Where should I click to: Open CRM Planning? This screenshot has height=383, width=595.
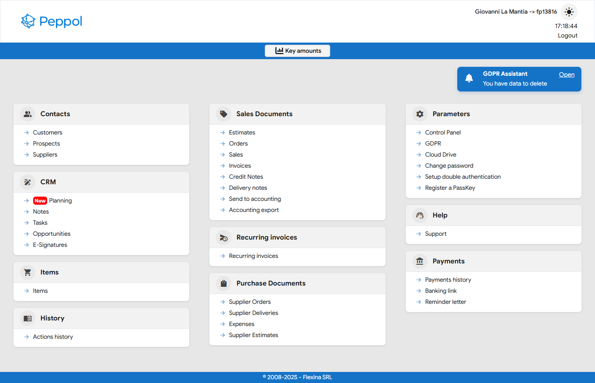point(60,200)
